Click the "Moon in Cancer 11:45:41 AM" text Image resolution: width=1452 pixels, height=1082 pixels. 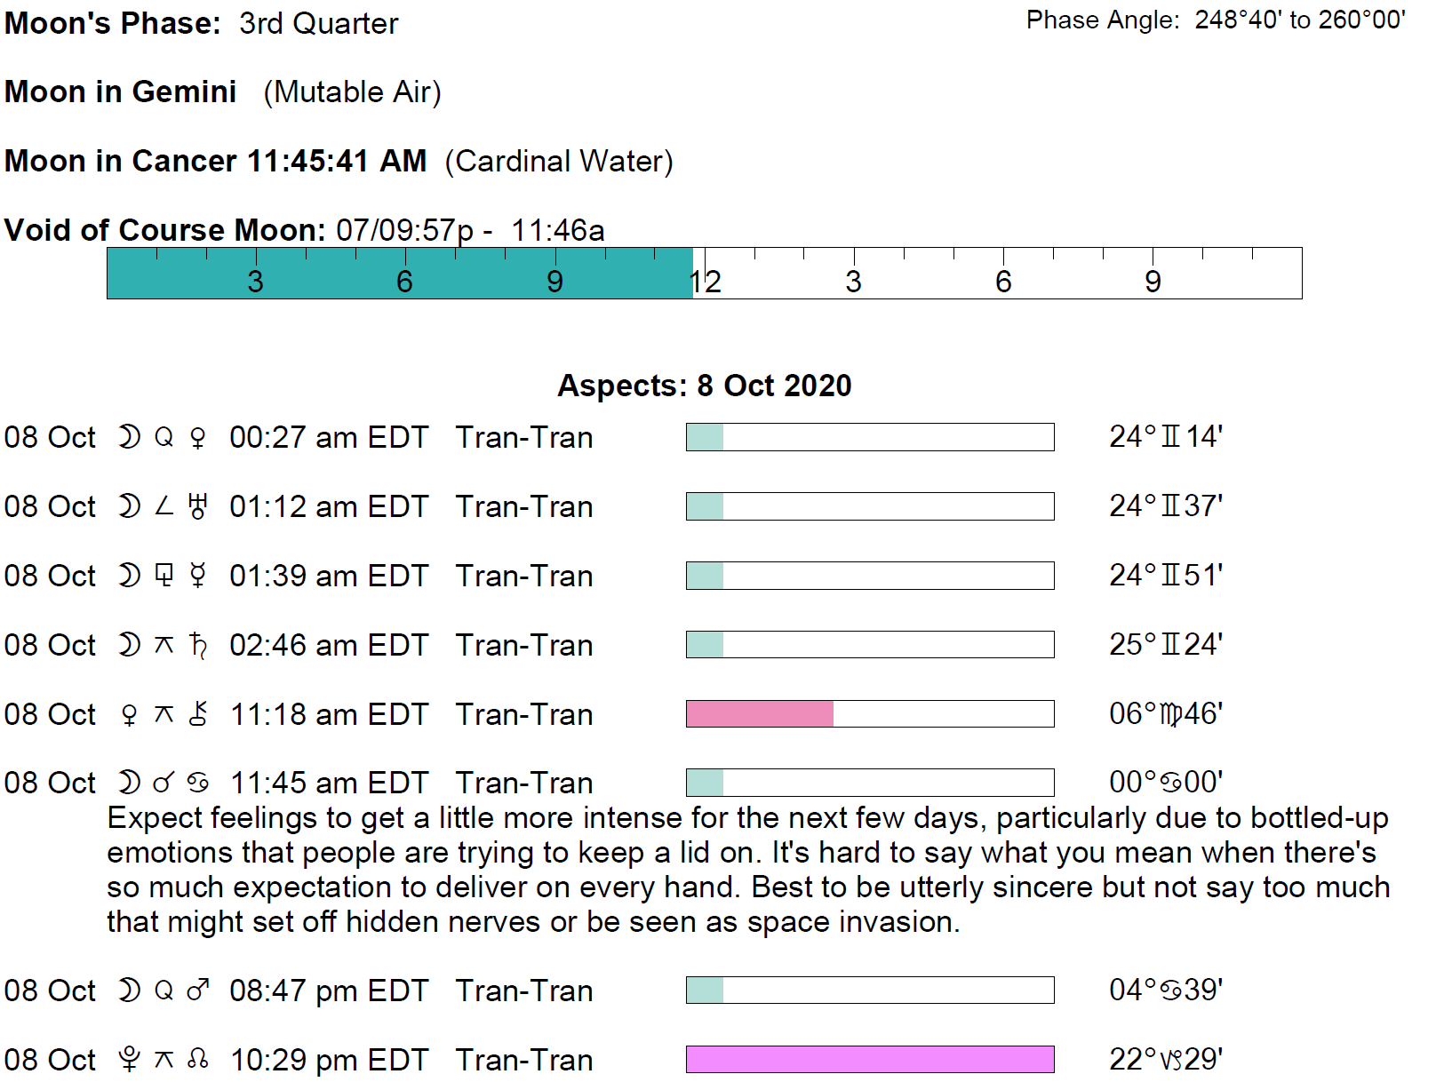point(215,161)
